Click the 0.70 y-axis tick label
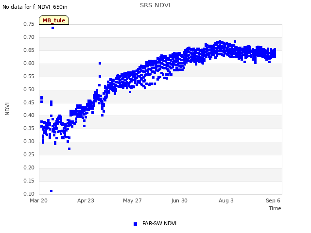Image resolution: width=311 pixels, height=233 pixels. tap(29, 37)
